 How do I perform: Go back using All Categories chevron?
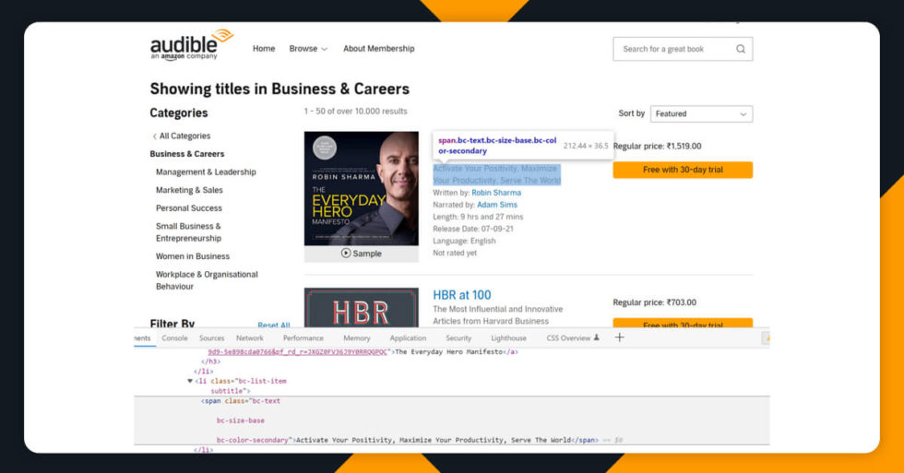155,136
